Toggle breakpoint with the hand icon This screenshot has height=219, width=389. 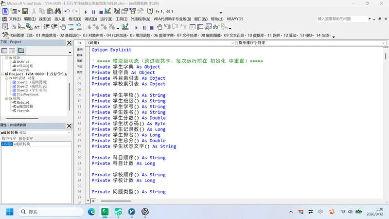(63, 27)
